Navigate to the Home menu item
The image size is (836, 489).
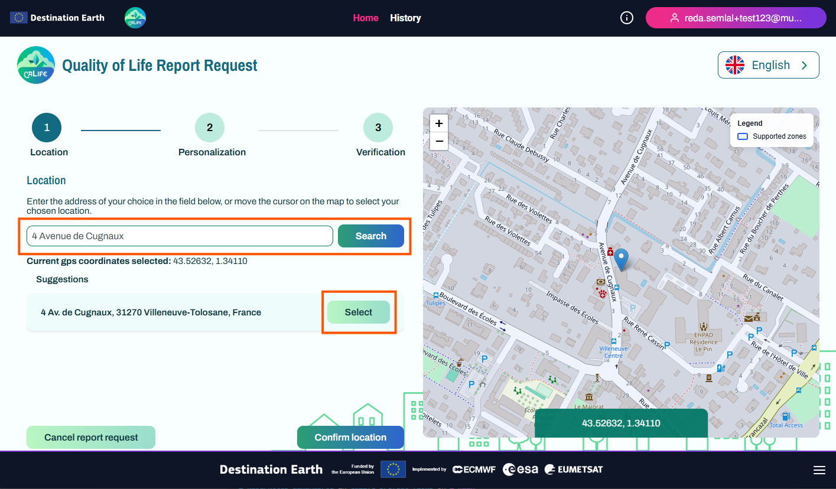pos(366,18)
